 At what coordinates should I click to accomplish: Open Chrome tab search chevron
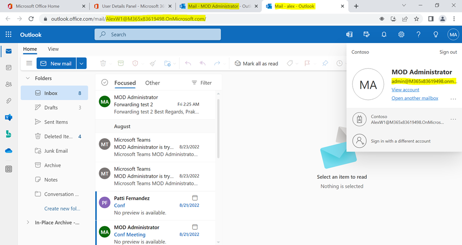coord(404,6)
